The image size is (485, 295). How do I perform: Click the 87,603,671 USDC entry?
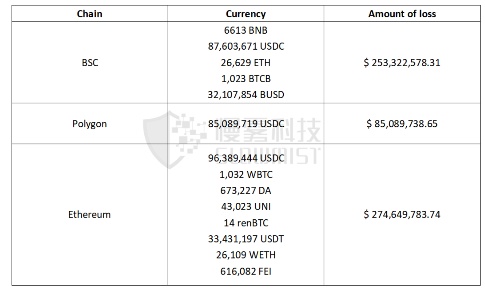(x=246, y=47)
